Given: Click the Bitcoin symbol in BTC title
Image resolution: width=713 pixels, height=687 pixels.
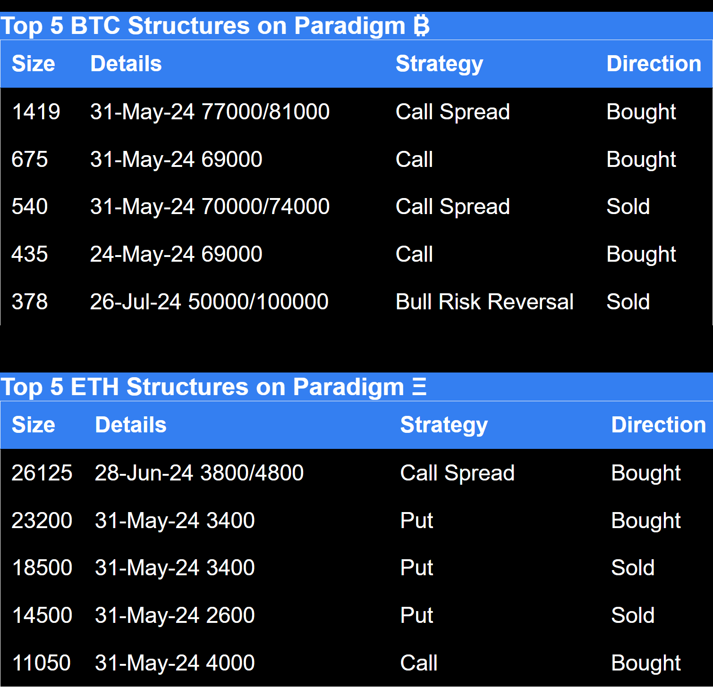Looking at the screenshot, I should pyautogui.click(x=421, y=25).
